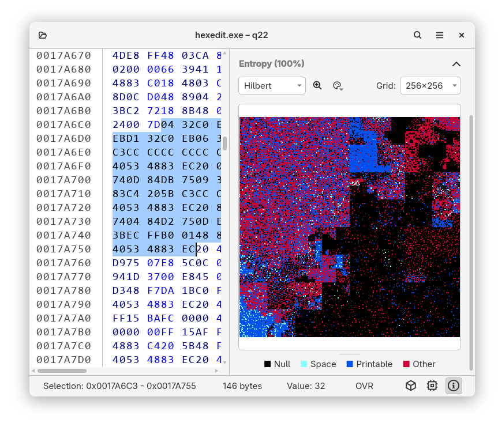This screenshot has width=498, height=427.
Task: Click hex bytes 7404 in row 0017A730
Action: pyautogui.click(x=126, y=221)
